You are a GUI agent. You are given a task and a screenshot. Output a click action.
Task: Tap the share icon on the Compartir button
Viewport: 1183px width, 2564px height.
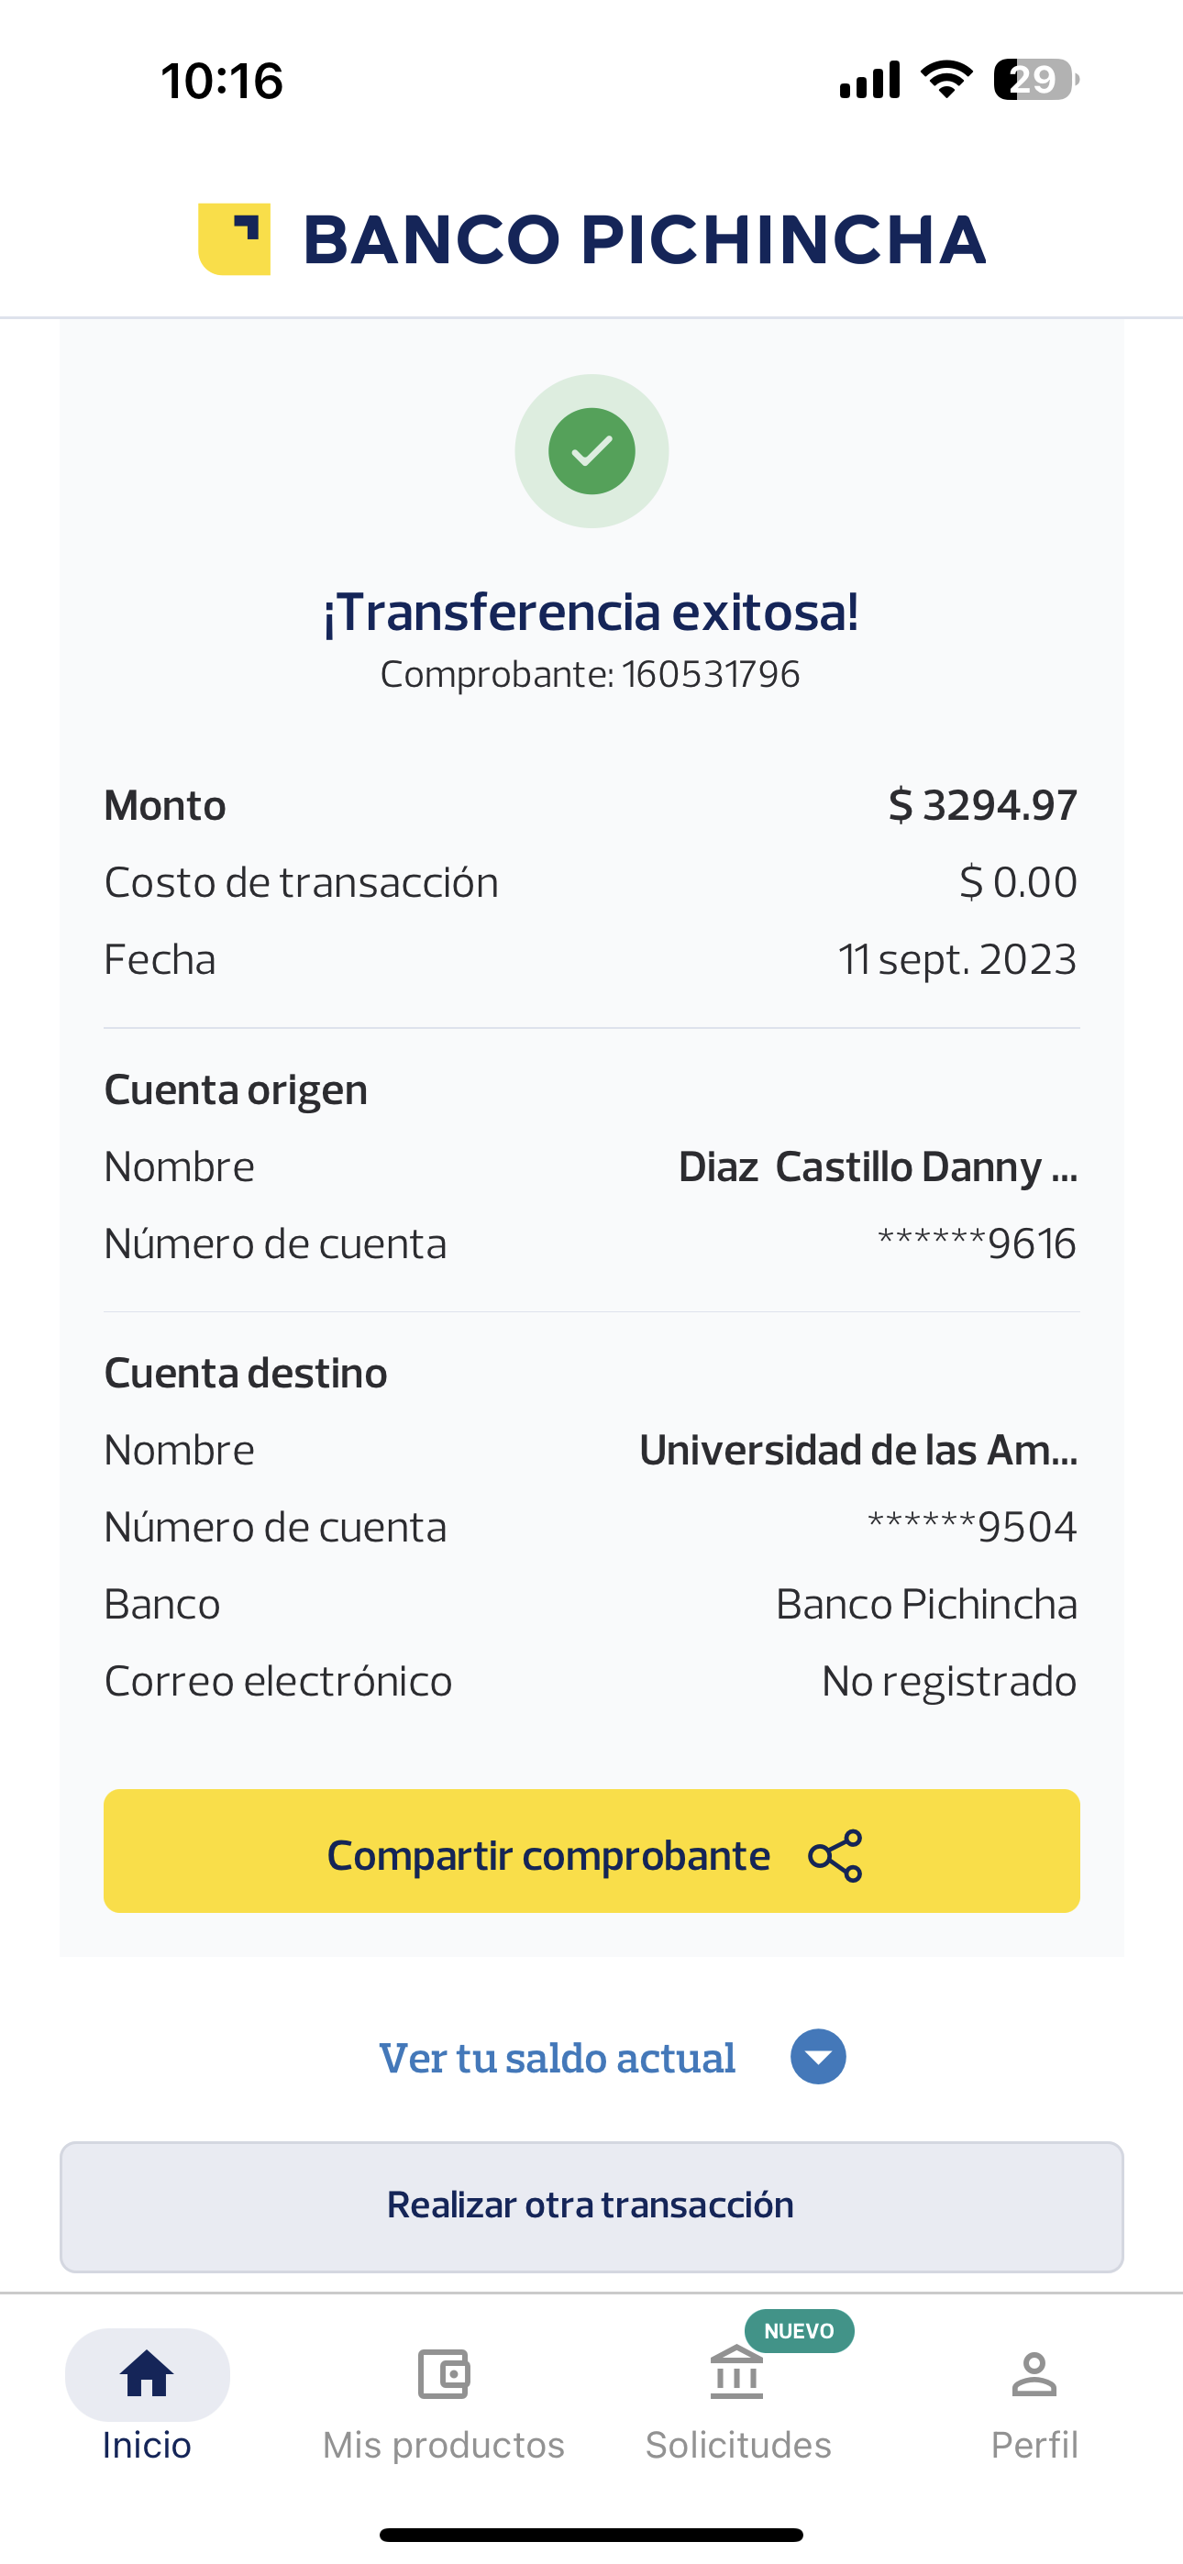[835, 1855]
